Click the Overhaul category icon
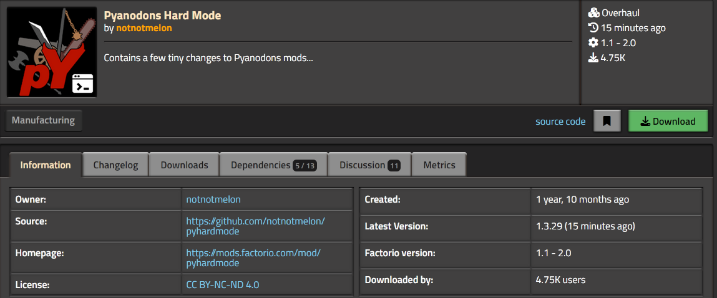Image resolution: width=717 pixels, height=298 pixels. click(x=593, y=13)
